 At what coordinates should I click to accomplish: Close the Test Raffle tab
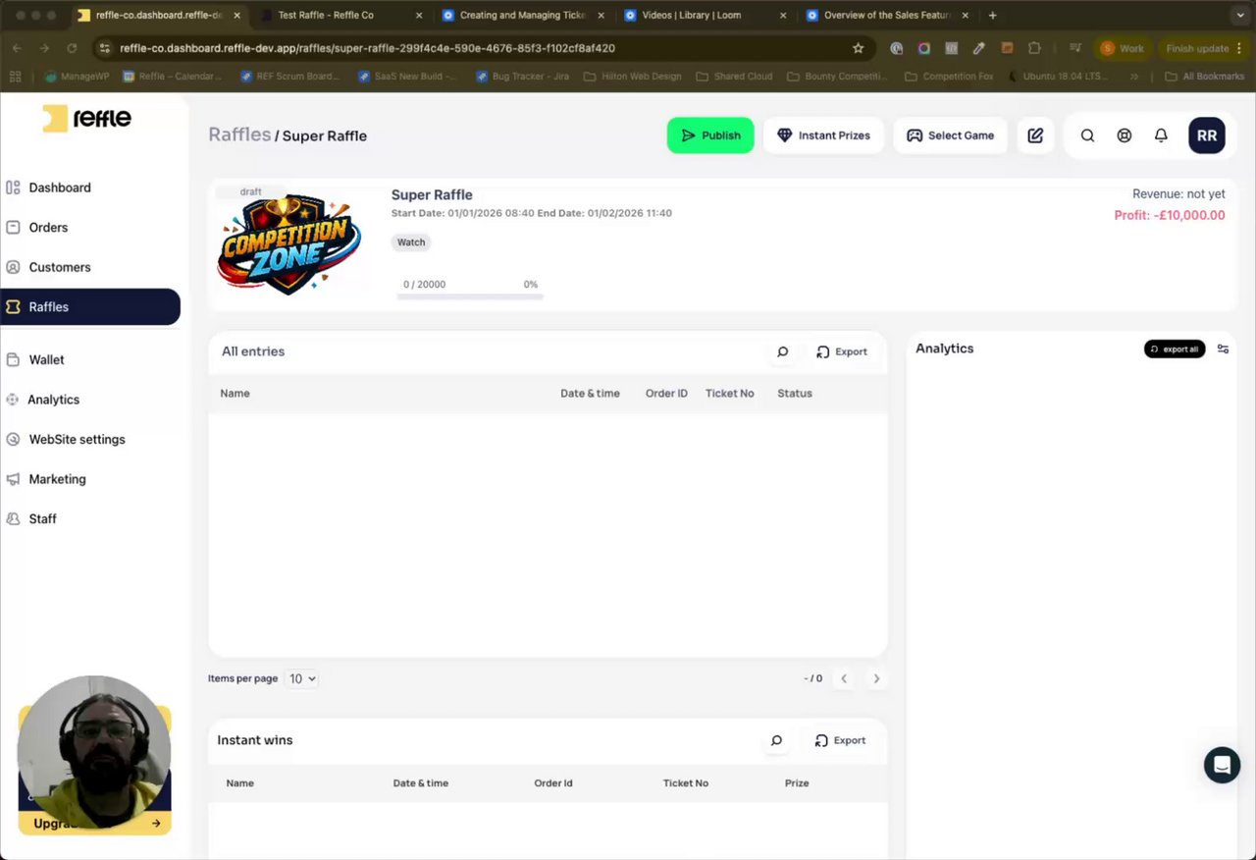(x=419, y=15)
